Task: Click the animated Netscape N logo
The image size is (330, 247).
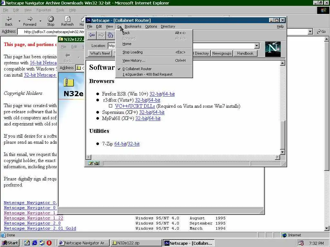Action: coord(273,49)
